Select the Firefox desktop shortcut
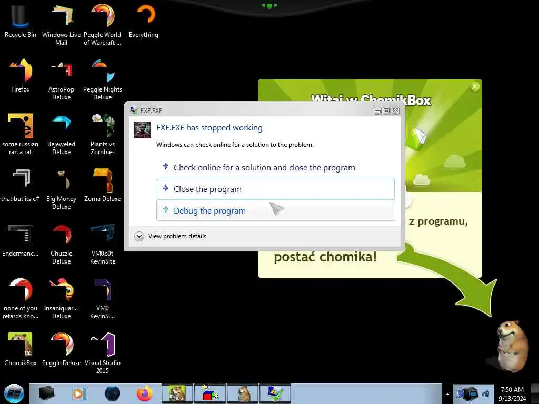Screen dimensions: 539x404 coord(21,75)
